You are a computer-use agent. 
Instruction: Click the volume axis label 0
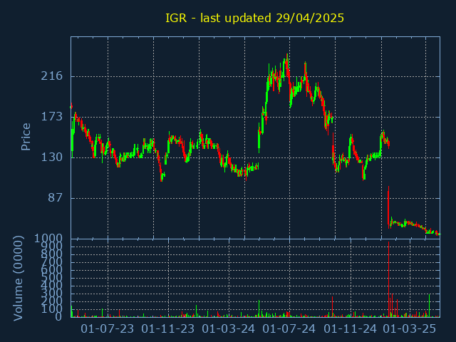(x=58, y=316)
